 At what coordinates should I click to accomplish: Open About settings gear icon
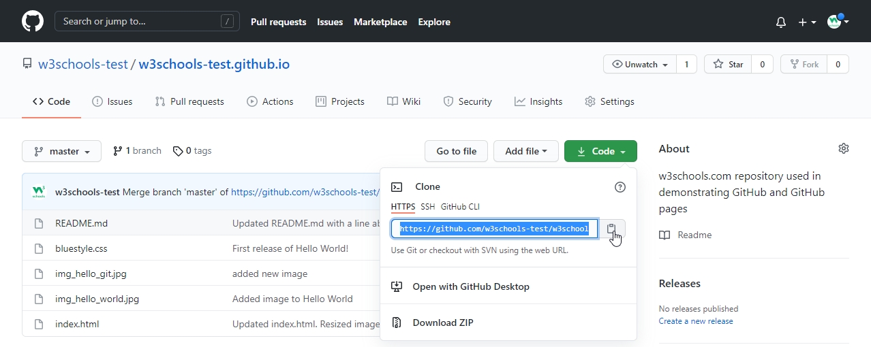(x=843, y=148)
